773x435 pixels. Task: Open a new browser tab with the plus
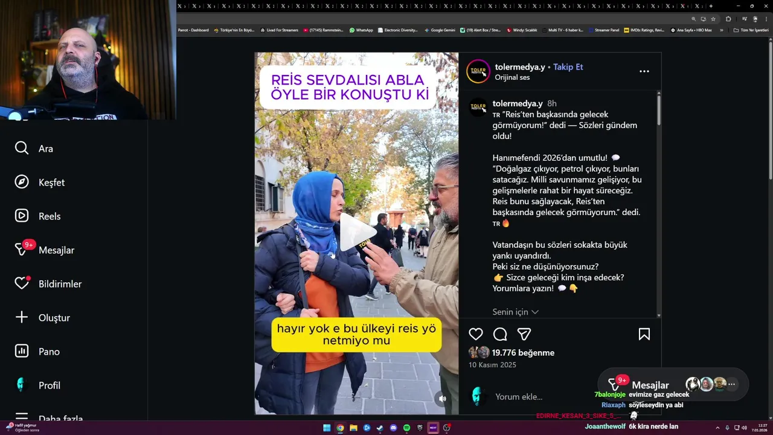tap(711, 6)
